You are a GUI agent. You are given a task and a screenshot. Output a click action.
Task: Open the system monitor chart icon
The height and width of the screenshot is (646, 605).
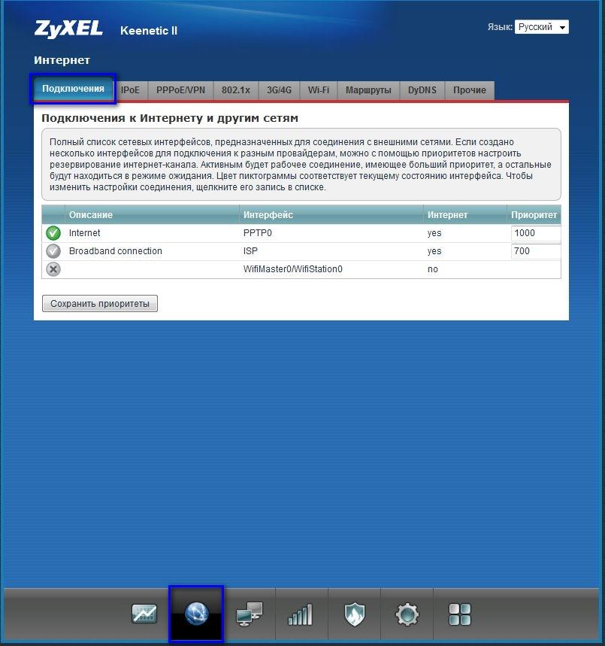[144, 614]
